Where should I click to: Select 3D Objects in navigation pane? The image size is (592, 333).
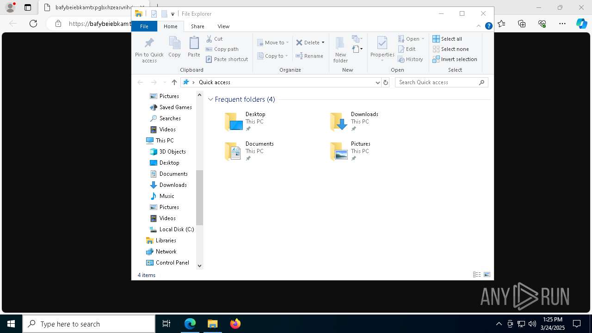(x=168, y=152)
